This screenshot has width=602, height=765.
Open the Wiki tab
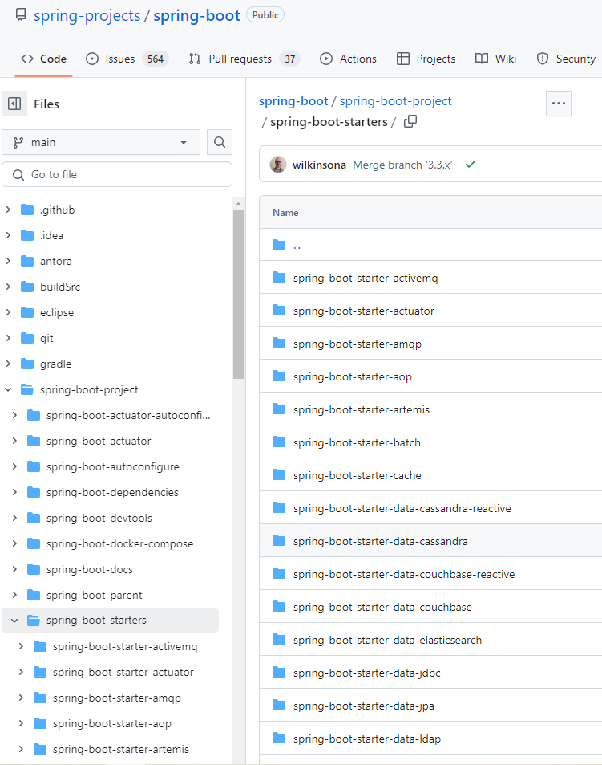coord(496,59)
